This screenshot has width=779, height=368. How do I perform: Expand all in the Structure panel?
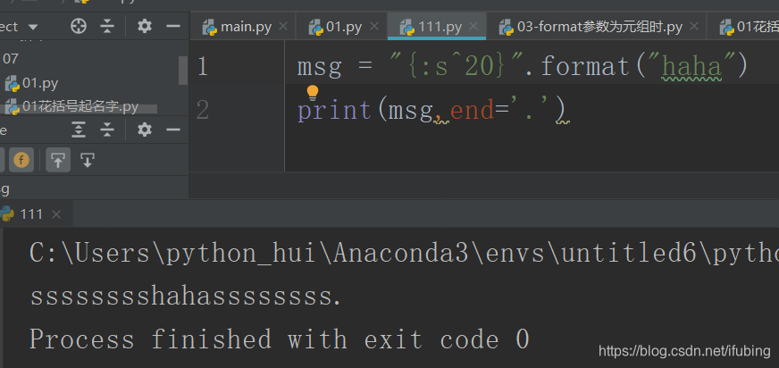(x=79, y=130)
